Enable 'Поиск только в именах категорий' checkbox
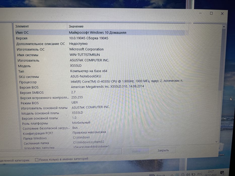 [x=37, y=160]
